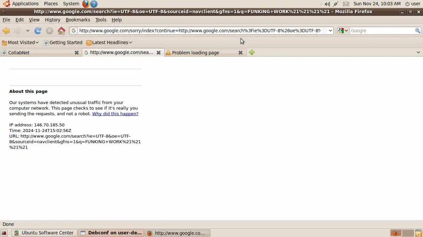Expand the Latest Headlines feed
Viewport: 423px width, 237px height.
[x=109, y=42]
